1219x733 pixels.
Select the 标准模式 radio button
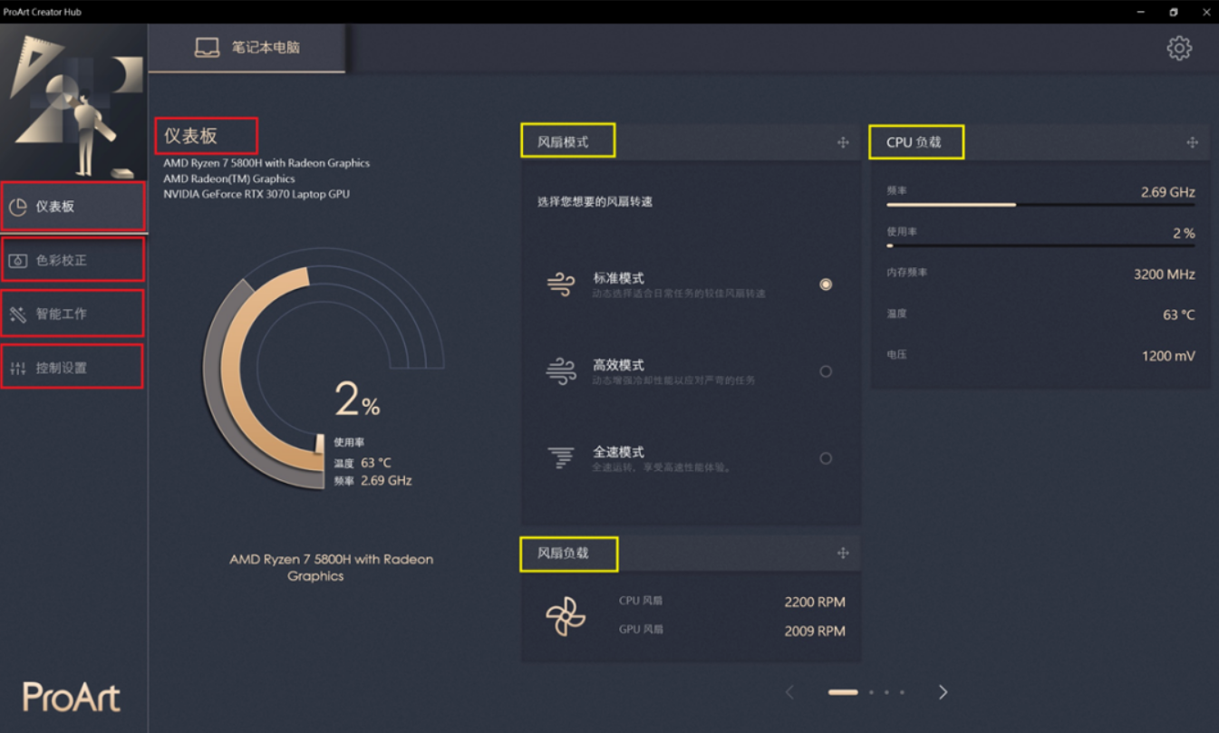click(x=826, y=285)
